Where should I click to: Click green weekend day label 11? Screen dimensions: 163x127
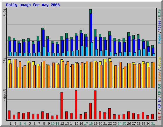point(57,124)
